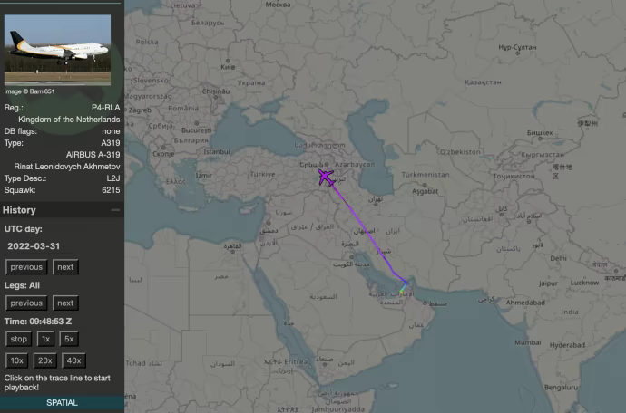Click the UTC day date field

tap(33, 246)
